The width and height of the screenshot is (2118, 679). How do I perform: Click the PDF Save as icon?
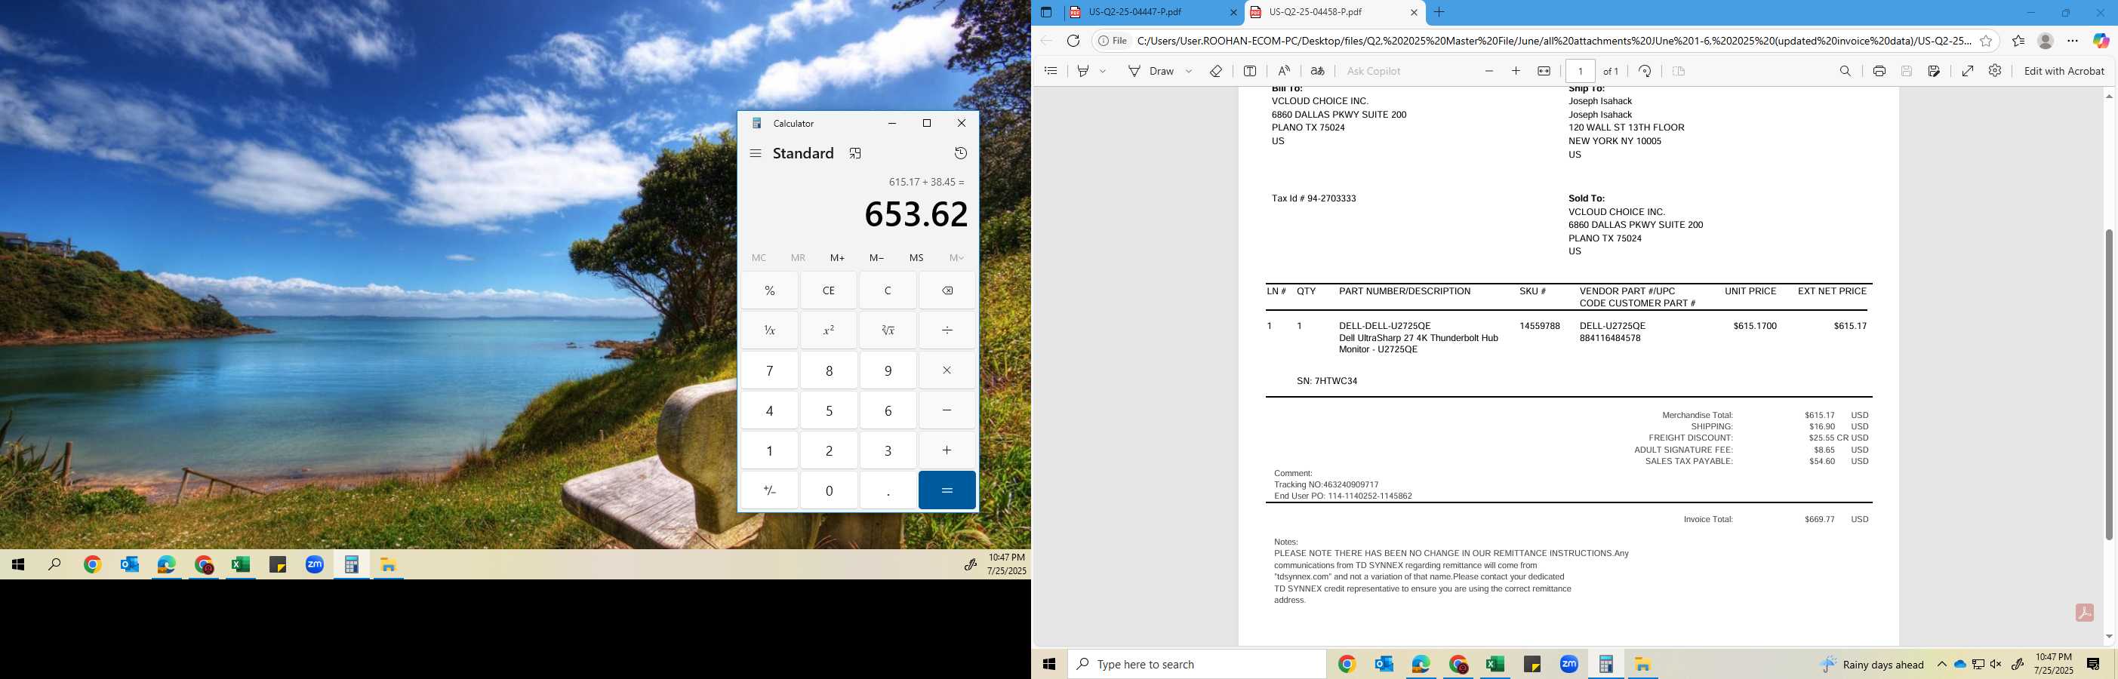[1934, 71]
